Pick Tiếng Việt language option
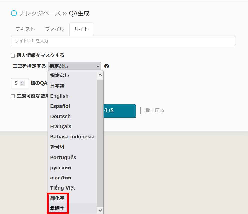 (x=72, y=188)
